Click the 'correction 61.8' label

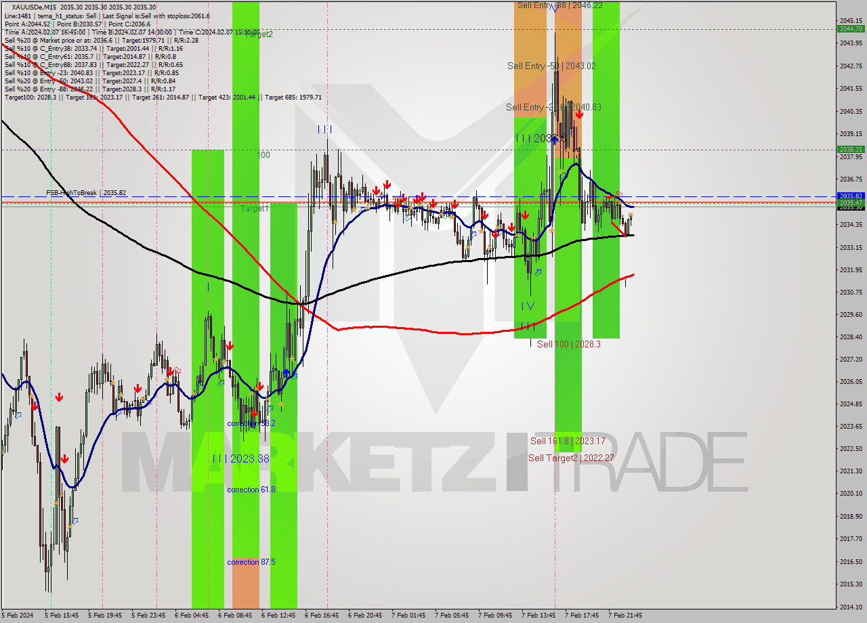click(x=251, y=490)
